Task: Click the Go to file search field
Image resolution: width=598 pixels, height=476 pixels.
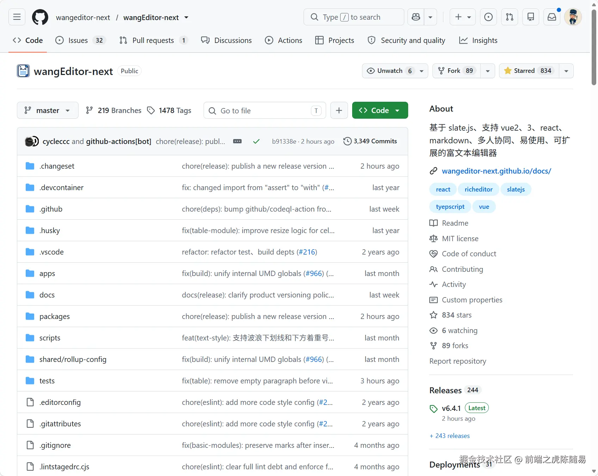Action: click(x=265, y=111)
